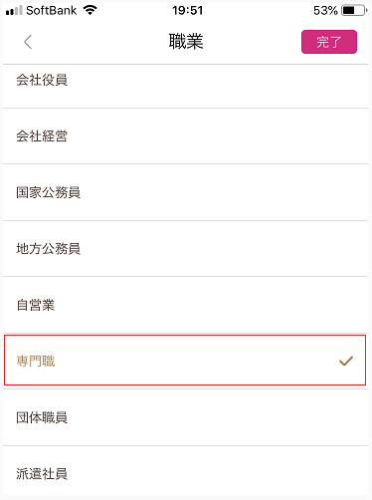Tap the selected 専門職 row
The height and width of the screenshot is (500, 372).
click(185, 361)
